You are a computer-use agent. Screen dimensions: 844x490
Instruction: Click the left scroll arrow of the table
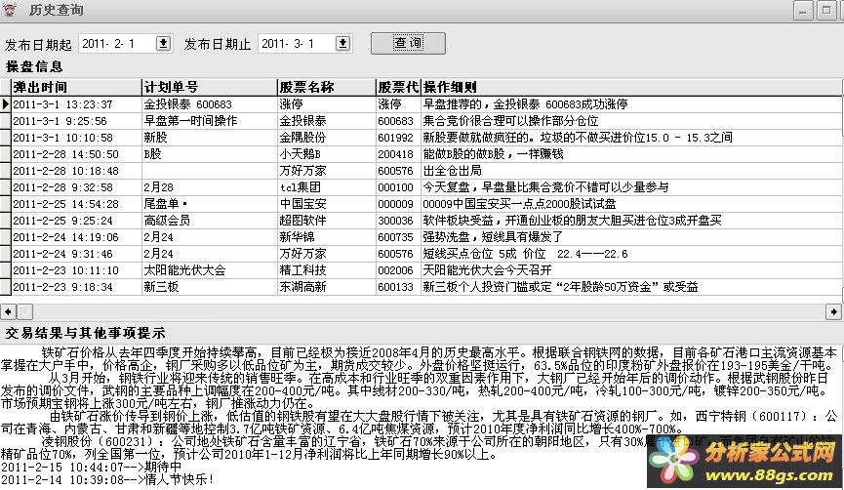(8, 311)
